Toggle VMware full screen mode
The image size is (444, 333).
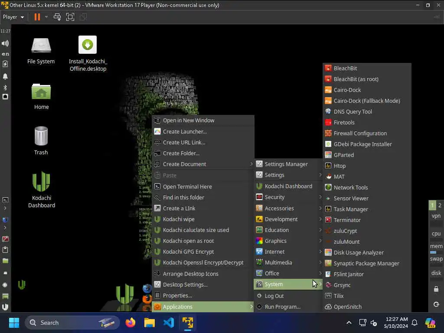tap(70, 17)
